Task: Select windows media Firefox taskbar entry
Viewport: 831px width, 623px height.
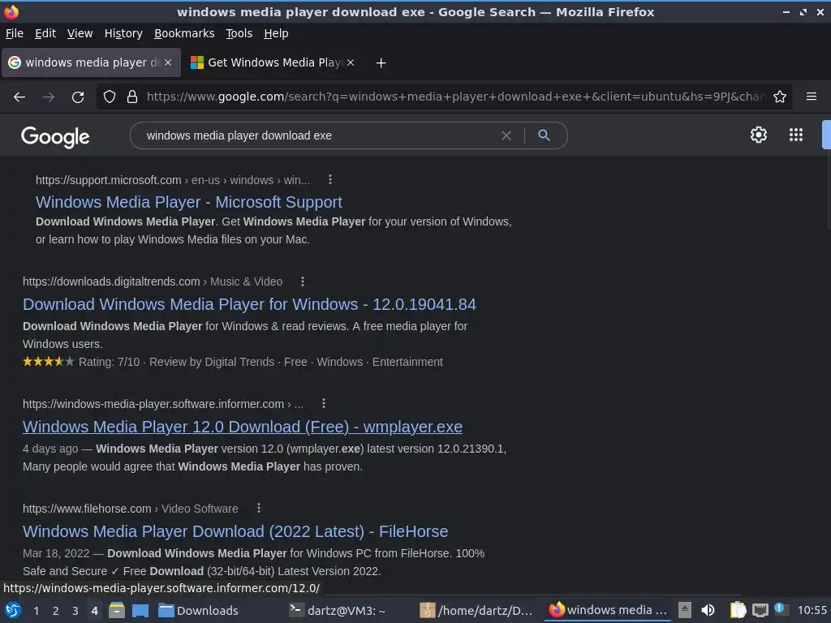Action: click(x=608, y=610)
